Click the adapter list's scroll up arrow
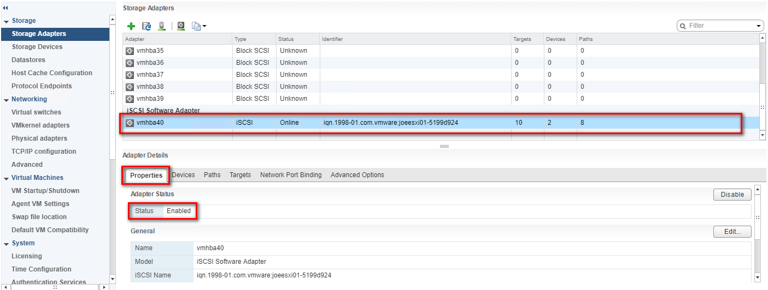Viewport: 768px width, 290px height. (x=763, y=38)
